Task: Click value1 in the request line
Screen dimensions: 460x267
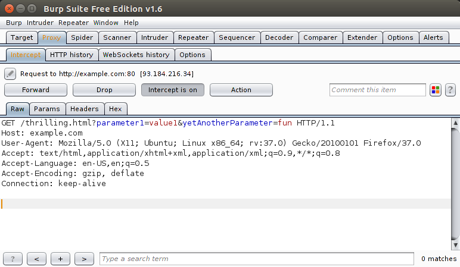Action: click(x=163, y=123)
